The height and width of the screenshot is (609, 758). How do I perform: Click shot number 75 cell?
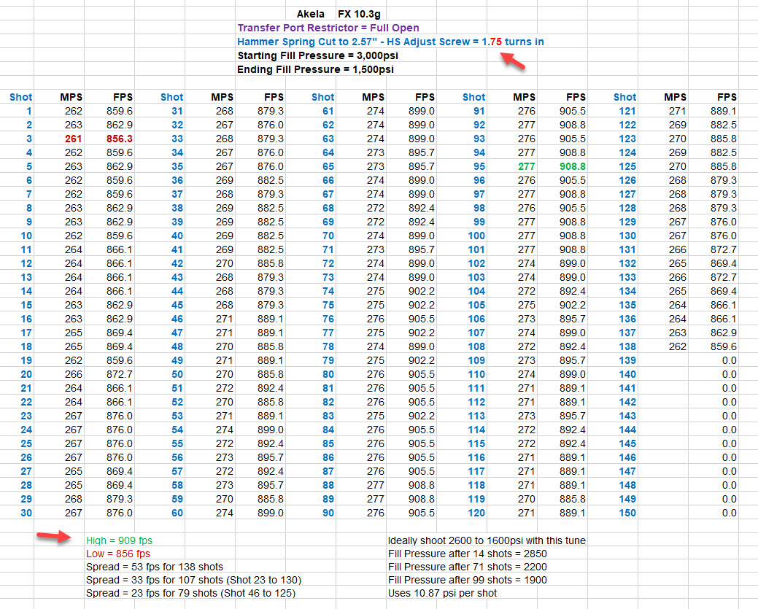328,305
